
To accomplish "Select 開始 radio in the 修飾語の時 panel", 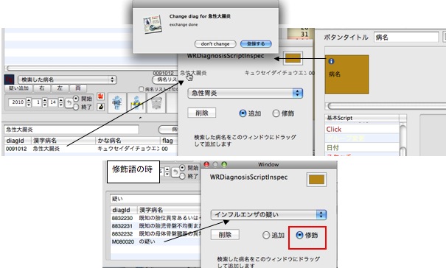I will click(x=182, y=168).
